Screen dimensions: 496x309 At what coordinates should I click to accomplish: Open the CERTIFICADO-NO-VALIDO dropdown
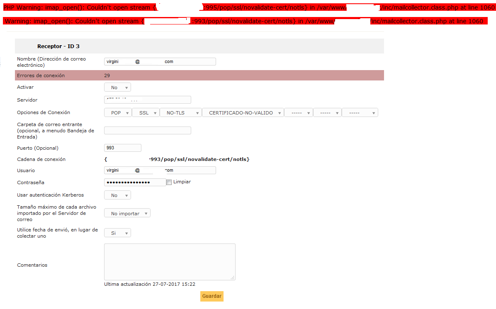[x=243, y=112]
